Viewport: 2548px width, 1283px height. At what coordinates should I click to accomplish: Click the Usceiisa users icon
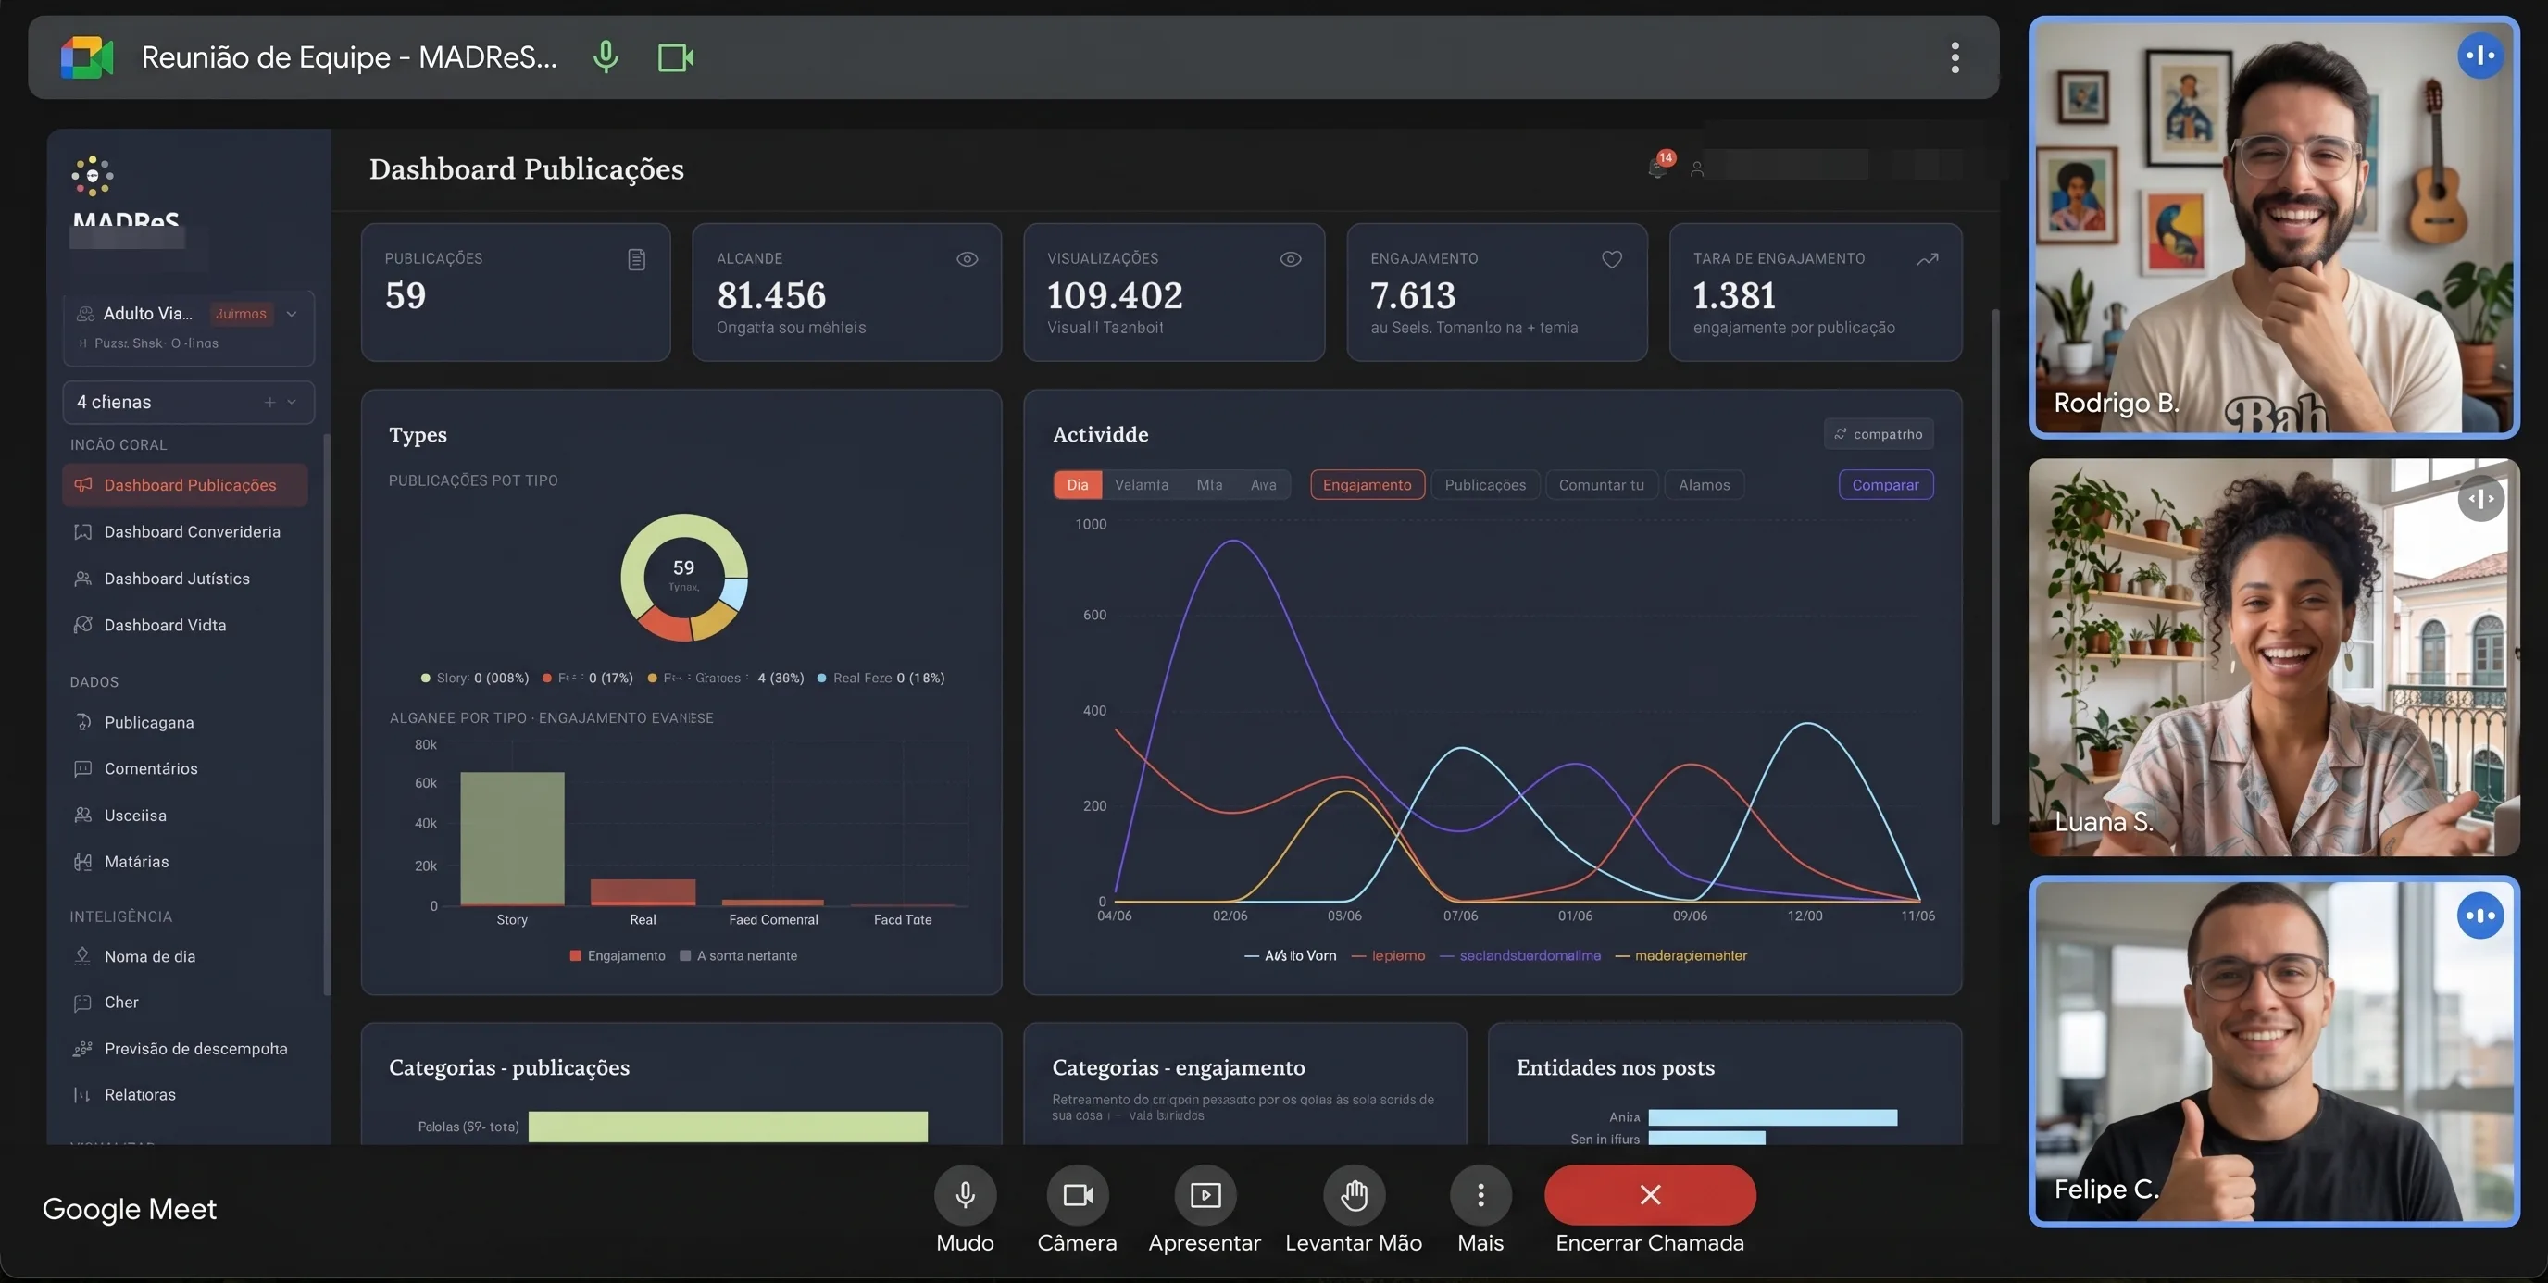[x=83, y=816]
